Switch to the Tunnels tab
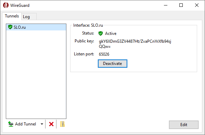This screenshot has width=205, height=135. pos(12,16)
